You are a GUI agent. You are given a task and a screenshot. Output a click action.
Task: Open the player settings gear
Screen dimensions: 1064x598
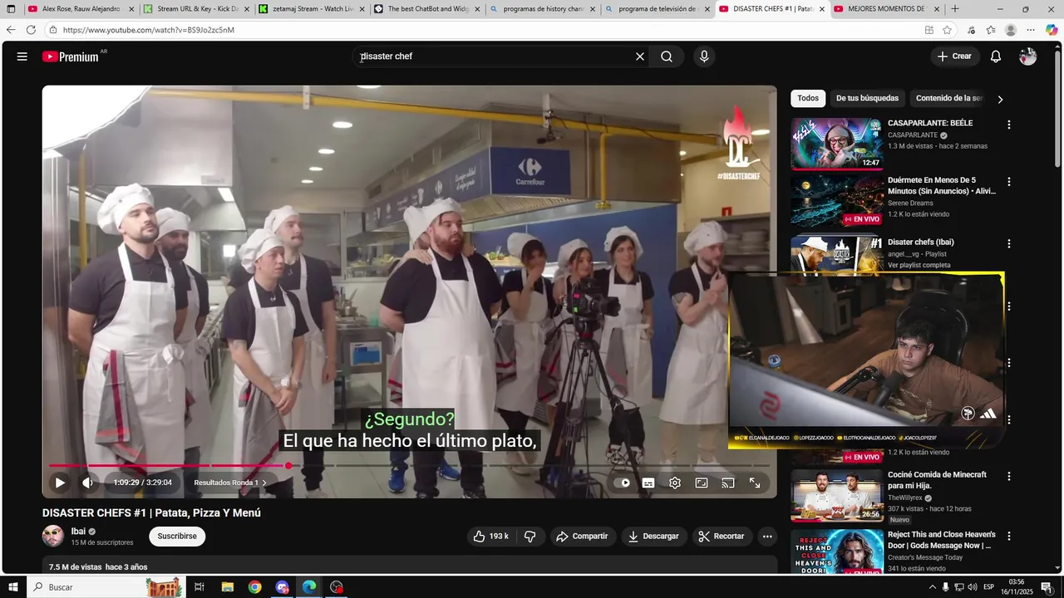tap(675, 483)
